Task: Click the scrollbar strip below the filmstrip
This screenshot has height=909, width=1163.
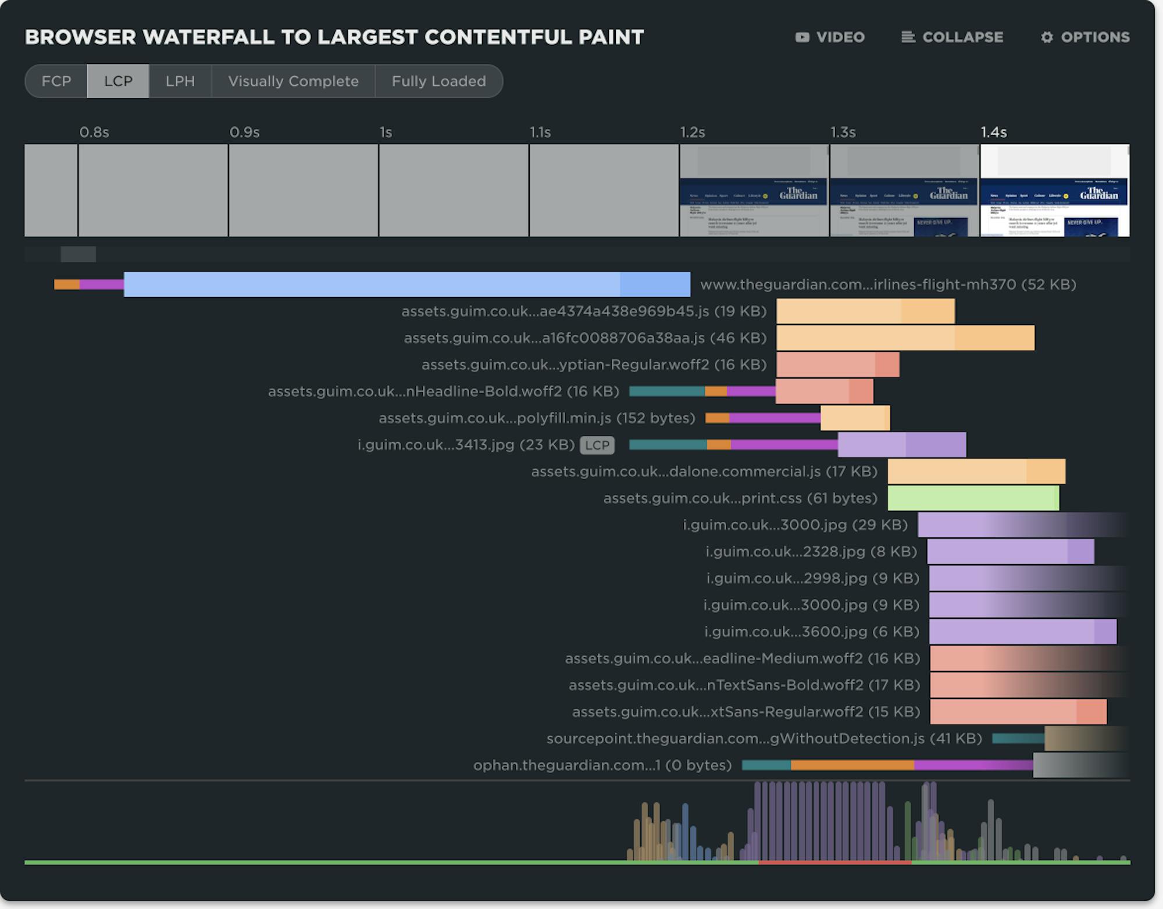Action: [x=79, y=255]
